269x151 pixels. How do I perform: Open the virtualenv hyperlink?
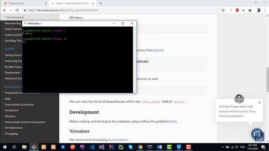(x=121, y=140)
